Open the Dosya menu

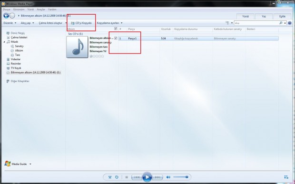7,9
